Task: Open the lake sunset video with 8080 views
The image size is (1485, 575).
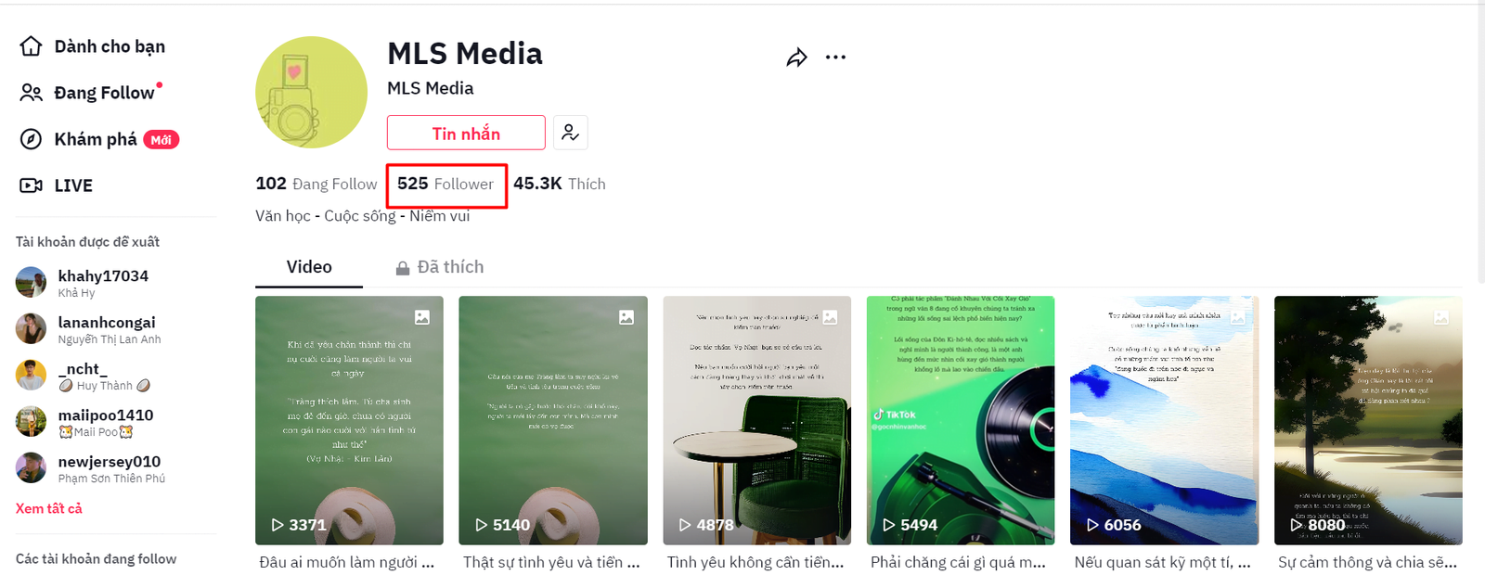Action: pos(1368,420)
